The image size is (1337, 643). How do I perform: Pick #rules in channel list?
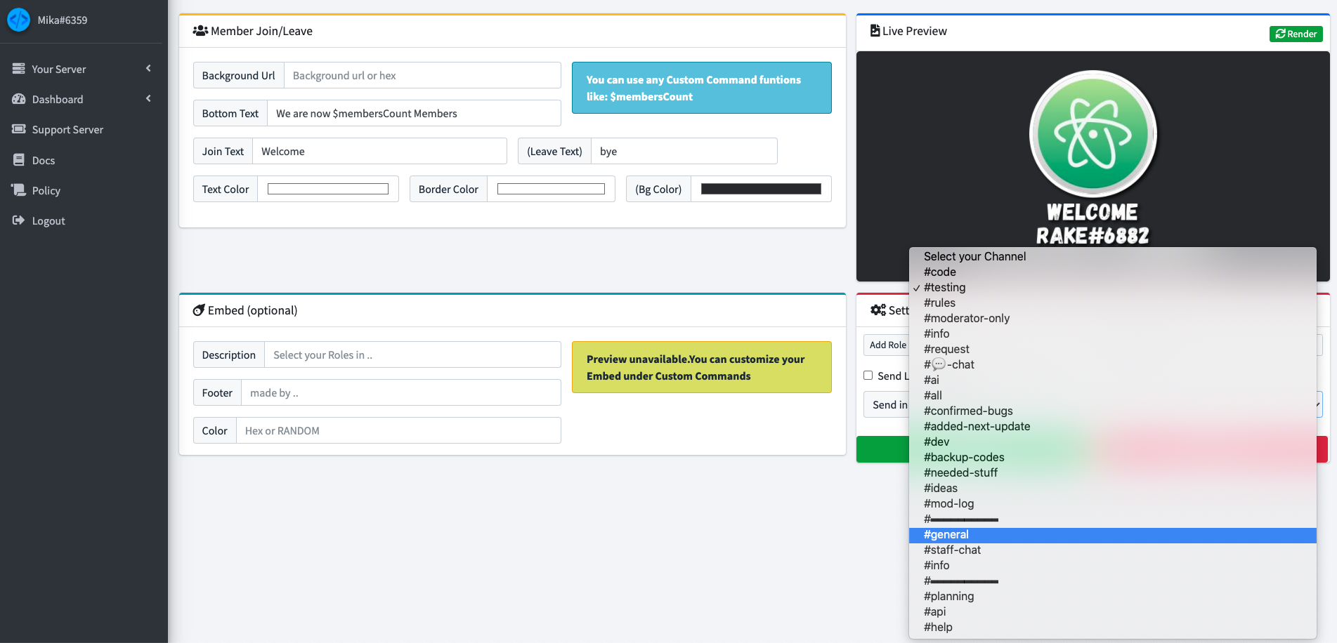coord(1112,303)
